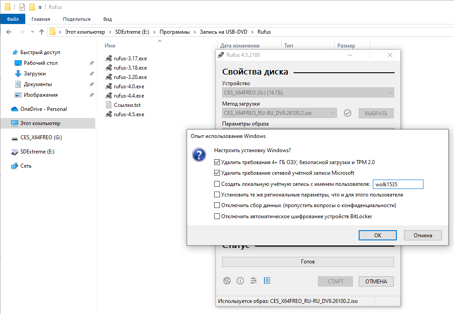Click the checksum checkmark icon next to ISO
Image resolution: width=454 pixels, height=314 pixels.
(348, 113)
